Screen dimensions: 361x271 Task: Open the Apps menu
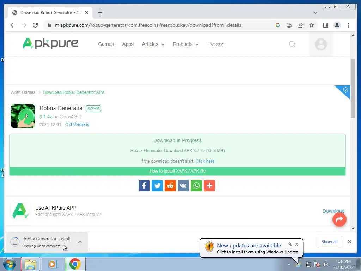128,44
